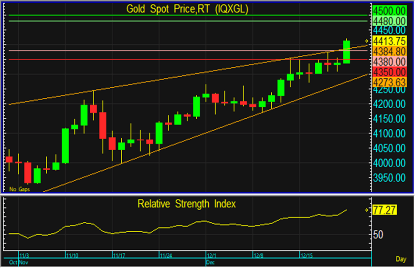415x268 pixels.
Task: Click the RSI 50 level label
Action: (378, 235)
